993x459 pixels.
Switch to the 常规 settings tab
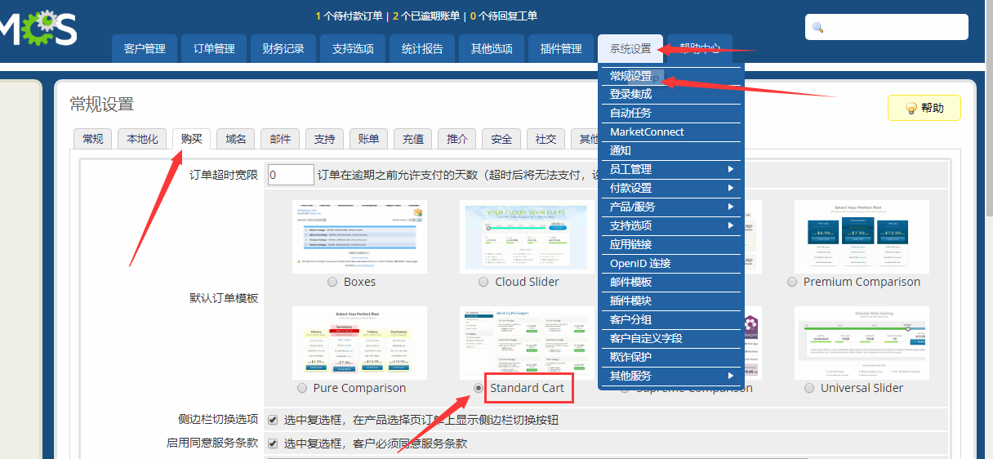pyautogui.click(x=93, y=139)
